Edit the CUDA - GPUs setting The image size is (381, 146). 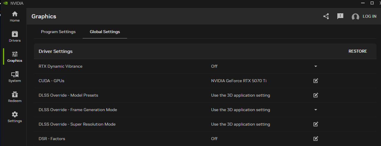(x=316, y=81)
